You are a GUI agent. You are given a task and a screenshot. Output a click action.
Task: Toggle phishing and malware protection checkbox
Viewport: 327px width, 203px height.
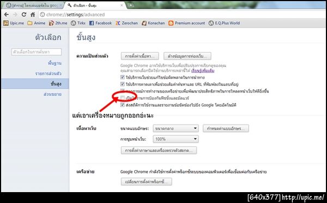pyautogui.click(x=123, y=98)
